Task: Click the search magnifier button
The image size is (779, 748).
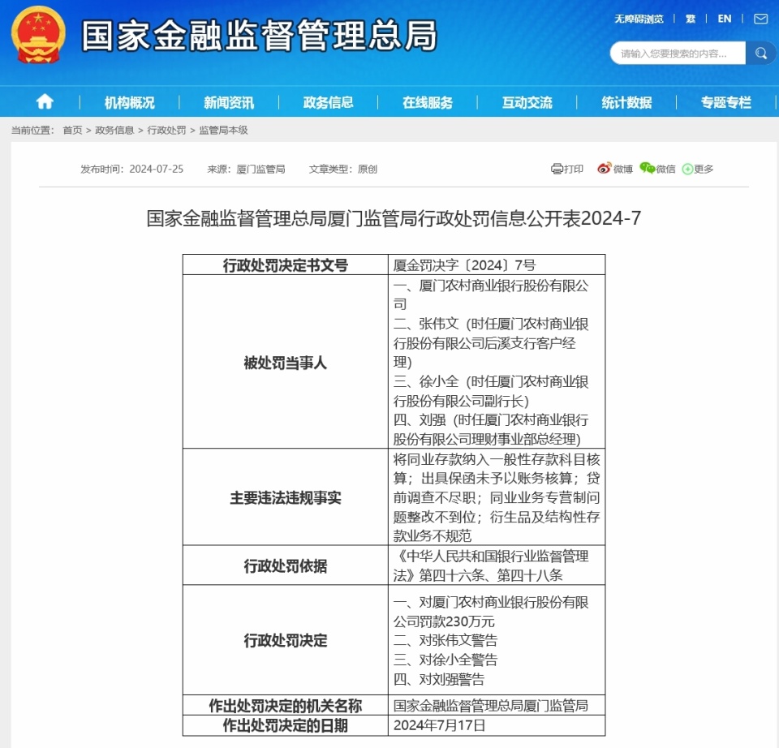Action: (760, 54)
